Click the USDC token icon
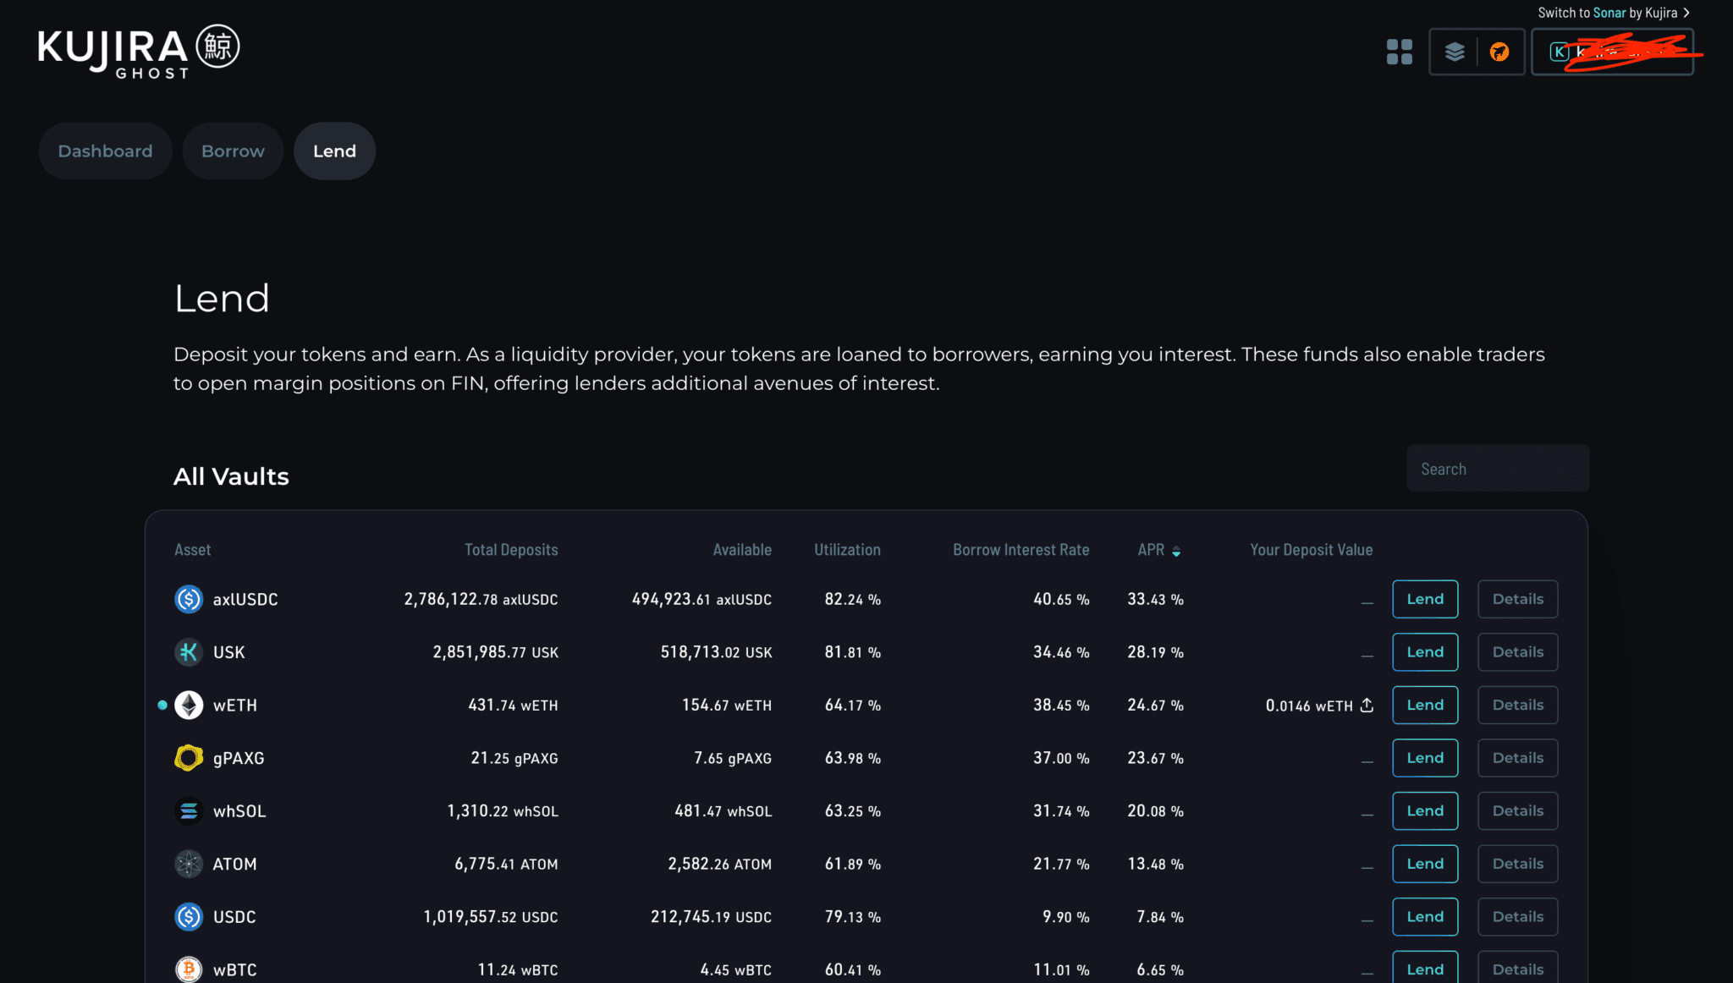 tap(189, 917)
